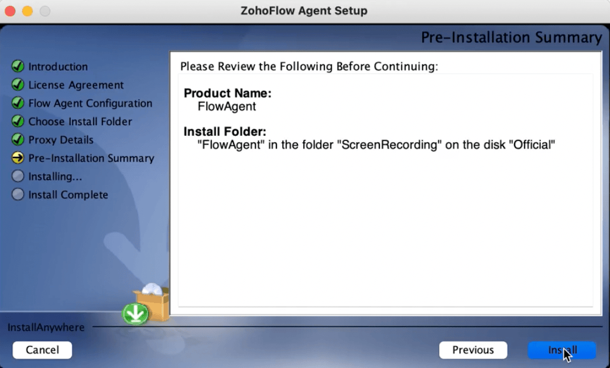
Task: Click the checkmark beside Choose Install Folder
Action: [18, 121]
